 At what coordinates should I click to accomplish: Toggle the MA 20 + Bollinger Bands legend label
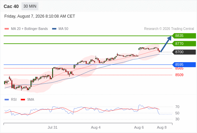(29, 29)
